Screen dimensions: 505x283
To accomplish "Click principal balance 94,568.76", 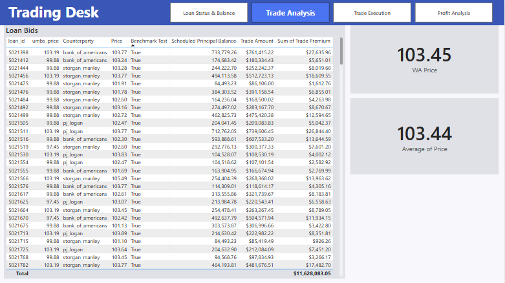I will click(226, 257).
